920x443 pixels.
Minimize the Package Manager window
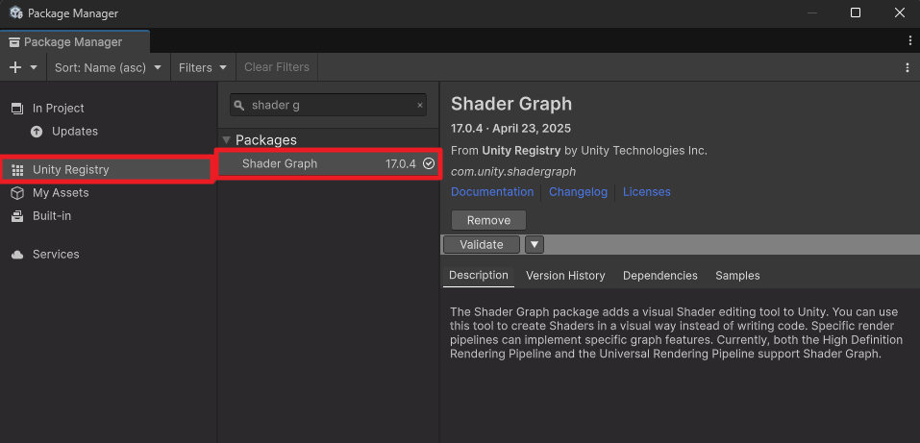[812, 12]
